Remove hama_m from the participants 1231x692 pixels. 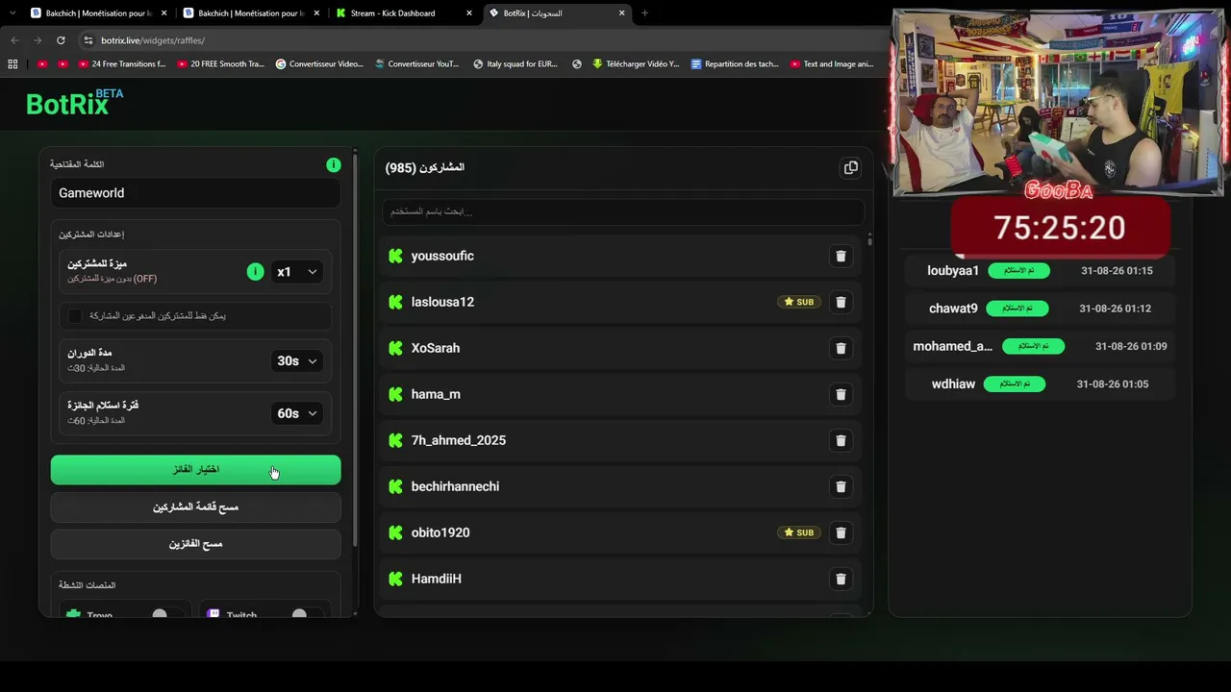841,395
